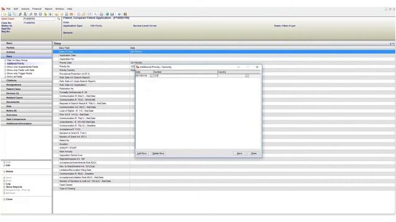This screenshot has width=396, height=222.
Task: Click the Add Row button
Action: (142, 154)
